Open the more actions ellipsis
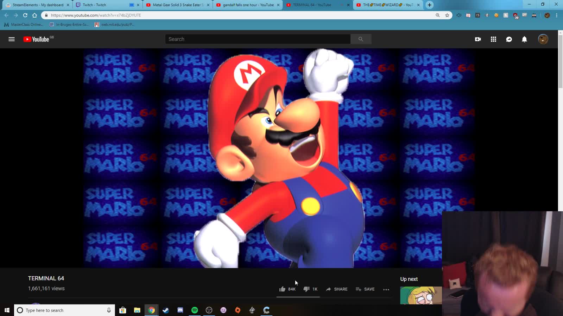The height and width of the screenshot is (316, 563). pos(386,289)
